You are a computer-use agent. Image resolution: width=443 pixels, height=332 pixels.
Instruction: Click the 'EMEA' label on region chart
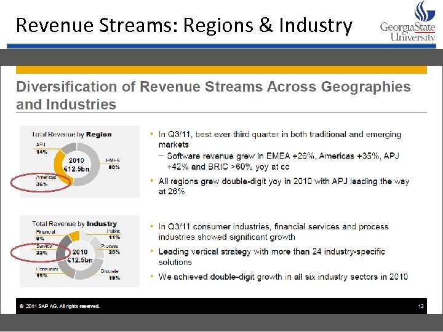[x=113, y=164]
